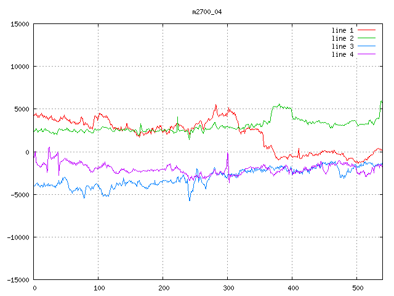The width and height of the screenshot is (394, 296).
Task: Click the x-axis label 100
Action: 99,288
